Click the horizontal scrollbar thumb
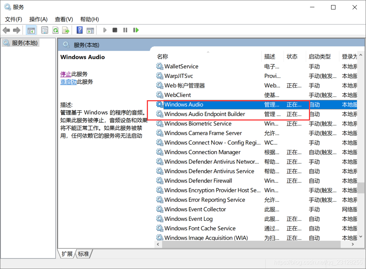The height and width of the screenshot is (269, 366). pos(251,244)
